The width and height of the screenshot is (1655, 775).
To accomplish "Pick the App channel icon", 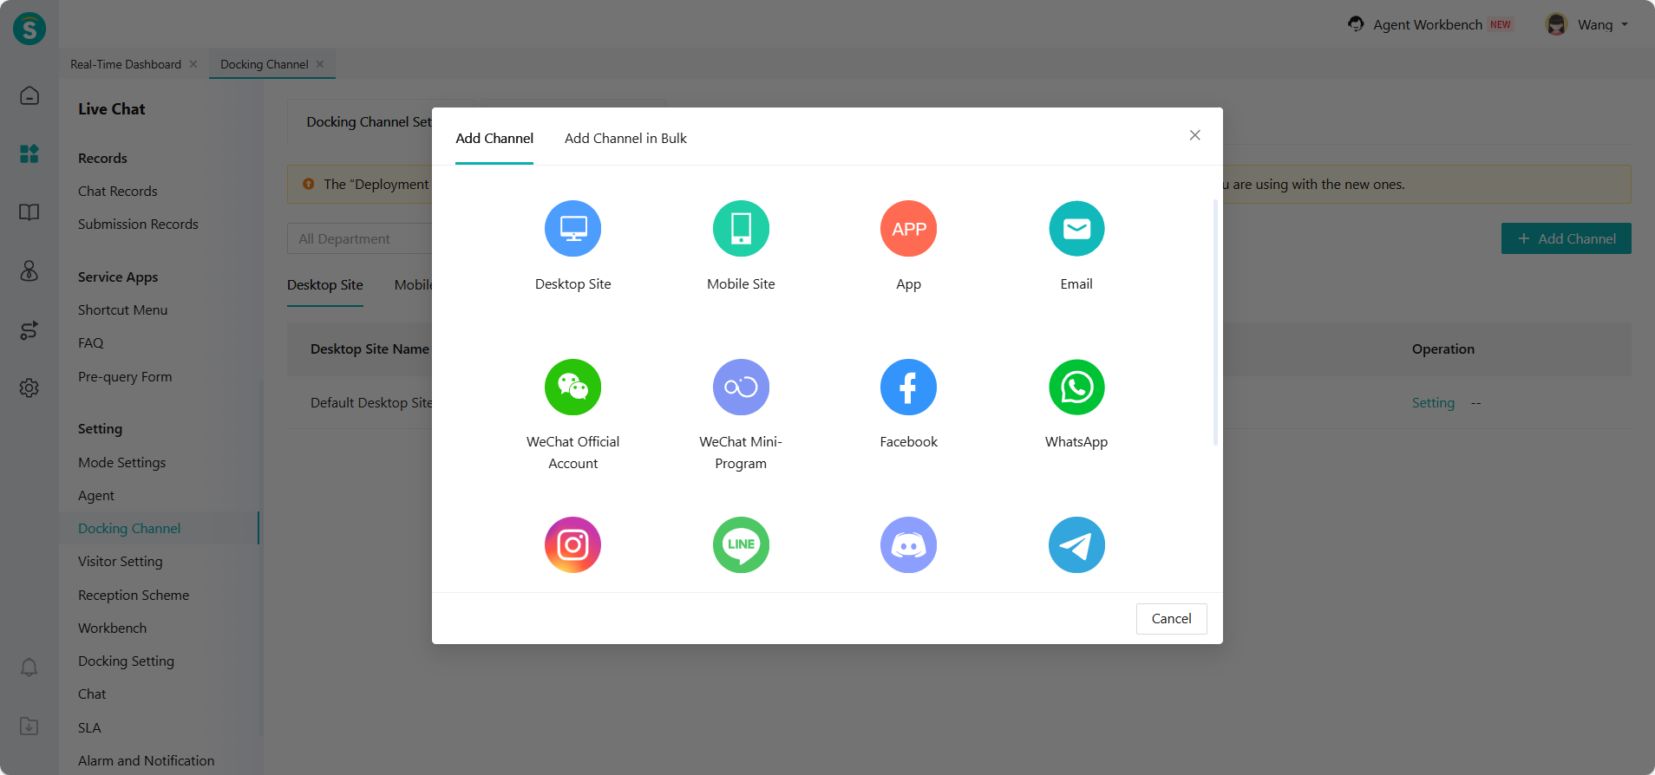I will [908, 229].
